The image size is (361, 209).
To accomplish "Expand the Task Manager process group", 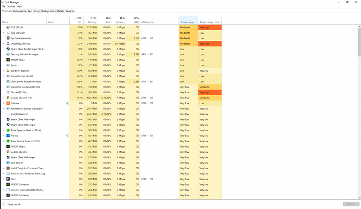I will [3, 33].
